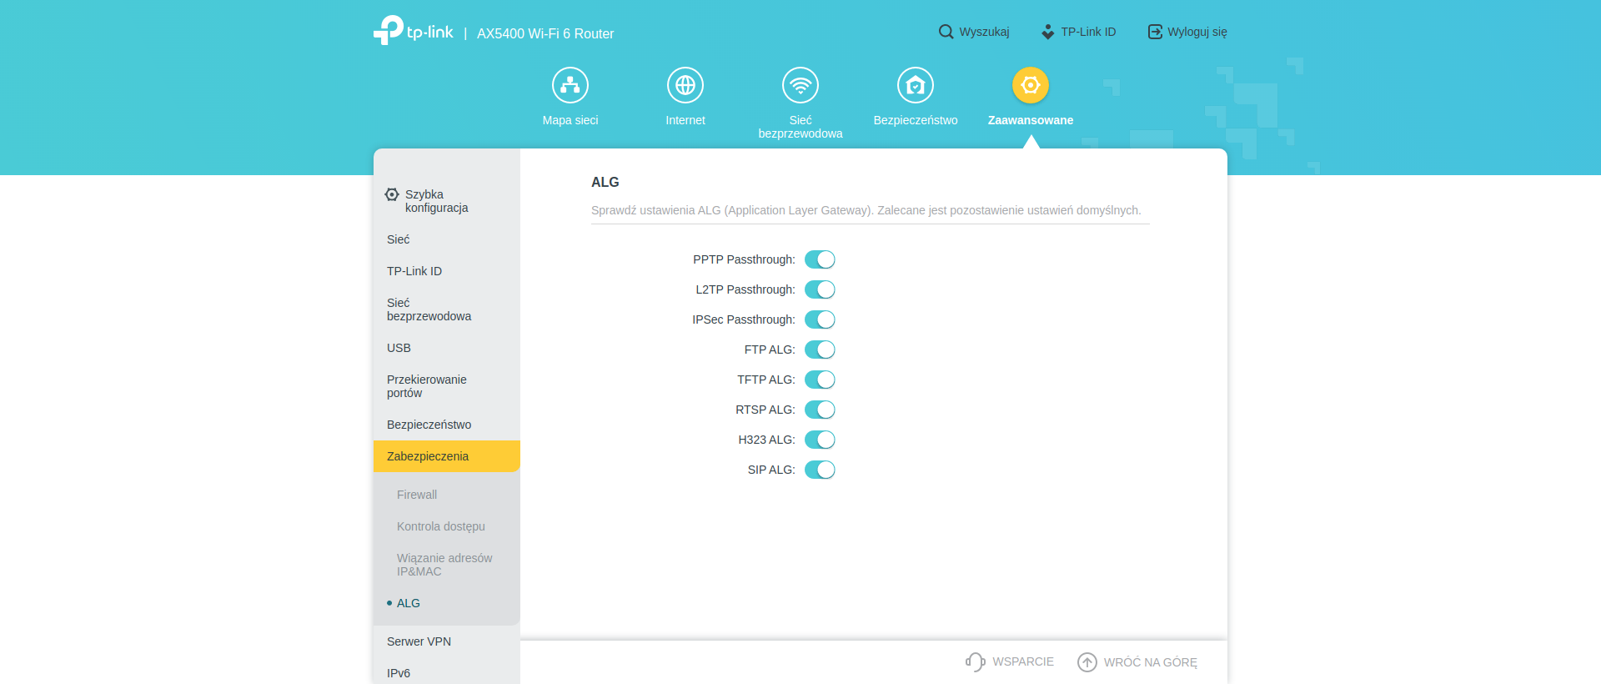This screenshot has width=1601, height=684.
Task: Open the Sieć bezprzewodowa Wi-Fi icon
Action: [800, 85]
